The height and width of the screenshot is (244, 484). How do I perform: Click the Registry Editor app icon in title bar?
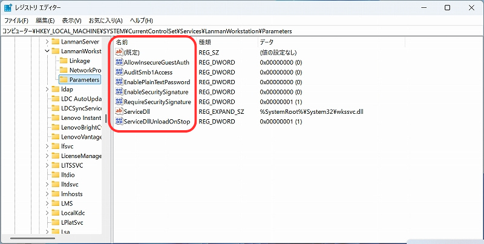(8, 8)
